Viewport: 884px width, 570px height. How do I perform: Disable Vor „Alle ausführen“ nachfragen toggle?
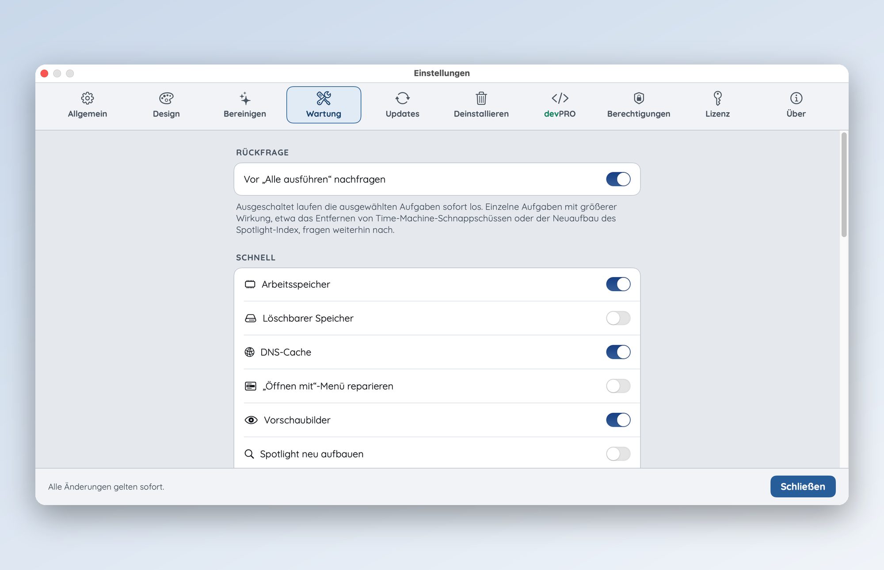618,179
